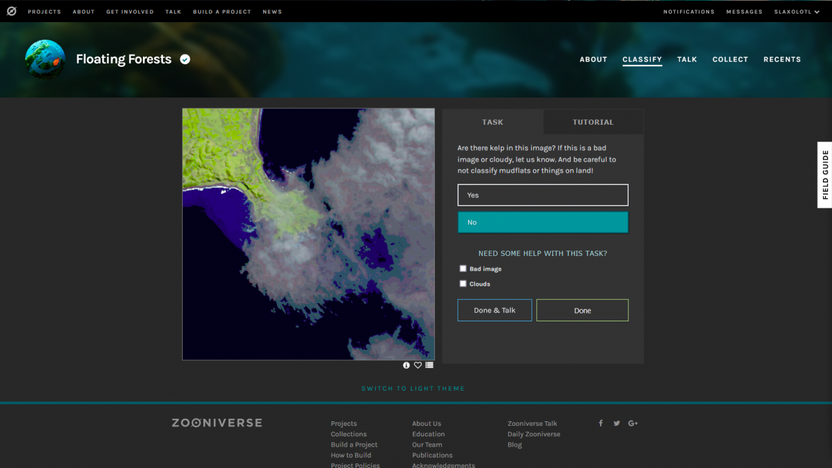
Task: Open the Zooniverse Twitter icon
Action: [617, 423]
